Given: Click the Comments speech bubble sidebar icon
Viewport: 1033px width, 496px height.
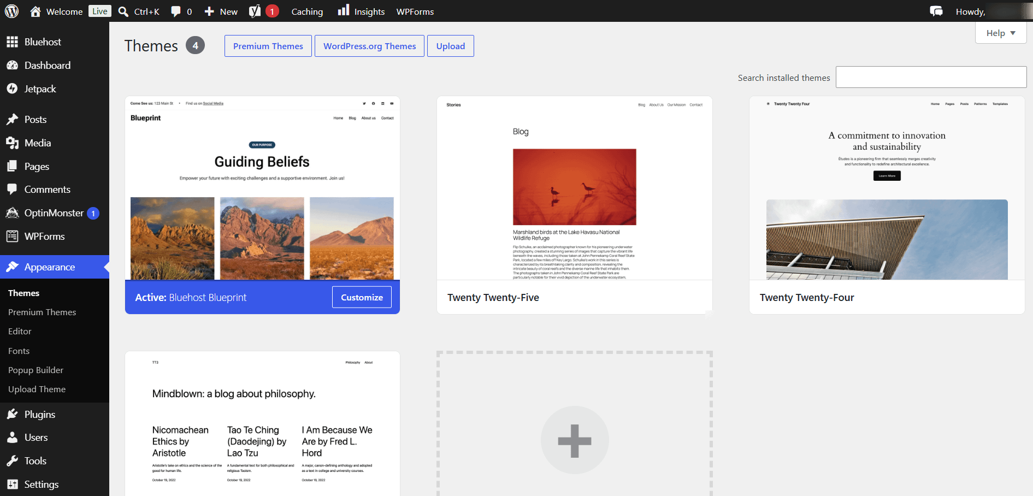Looking at the screenshot, I should 12,189.
